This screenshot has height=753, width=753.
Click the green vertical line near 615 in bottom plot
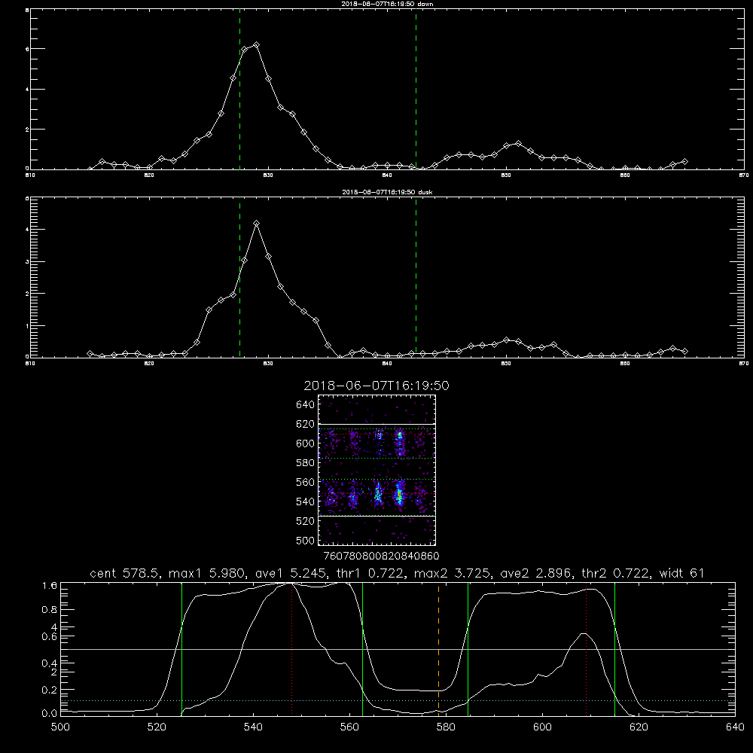point(614,649)
